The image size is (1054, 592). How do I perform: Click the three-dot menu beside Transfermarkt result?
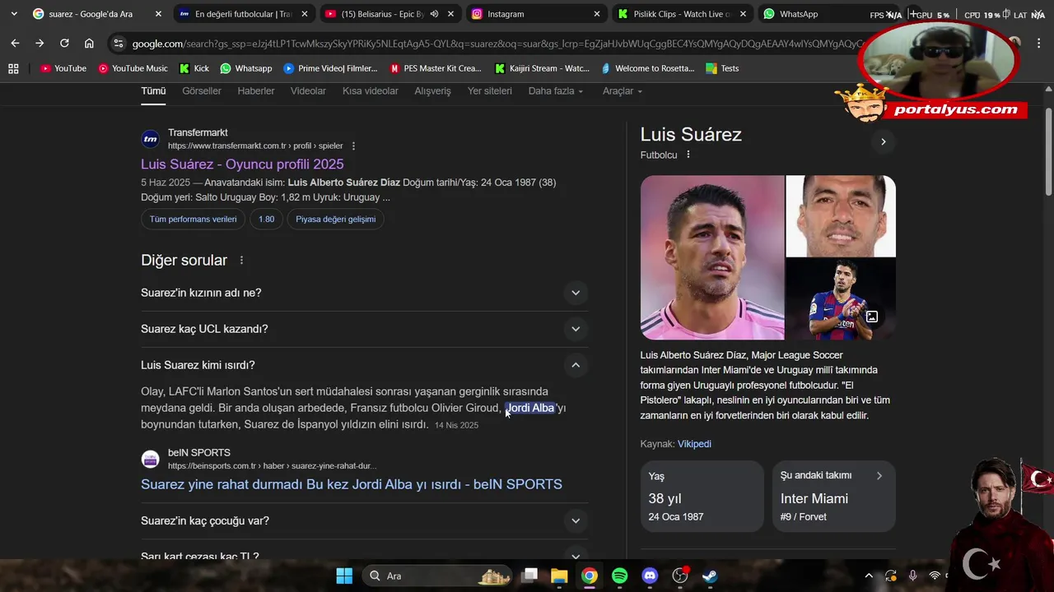point(353,146)
